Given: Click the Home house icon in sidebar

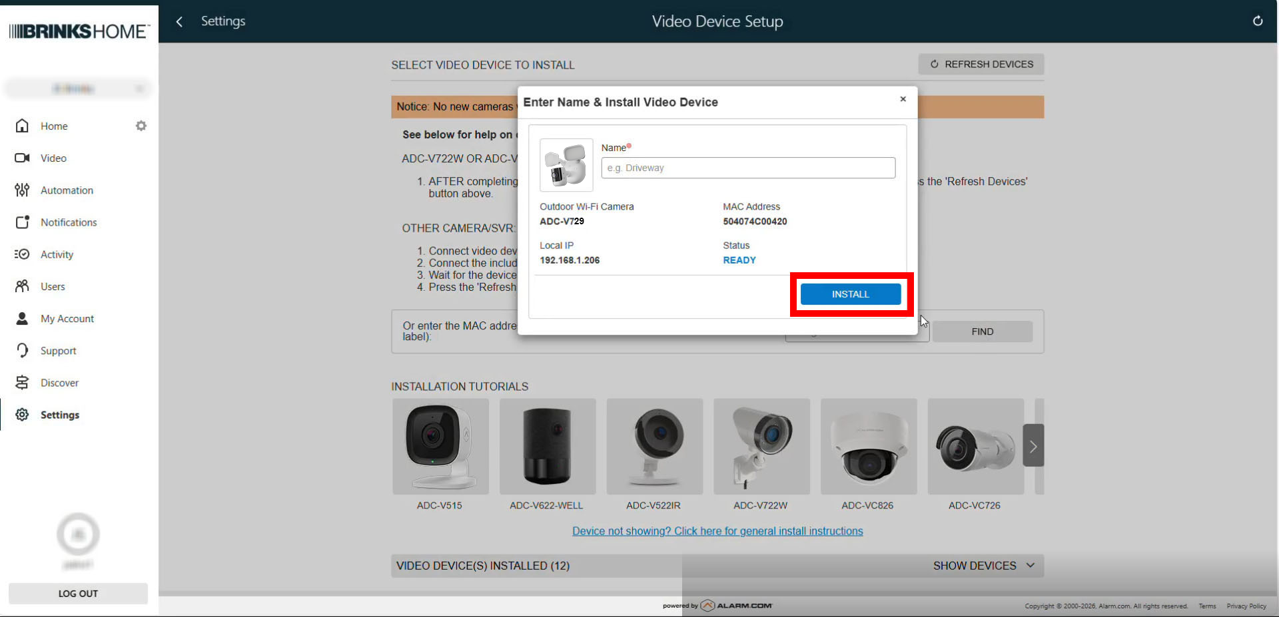Looking at the screenshot, I should click(22, 126).
